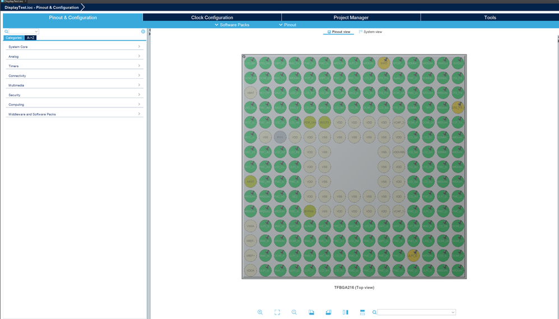Click the pin search box below chip
The width and height of the screenshot is (559, 319).
coord(416,312)
